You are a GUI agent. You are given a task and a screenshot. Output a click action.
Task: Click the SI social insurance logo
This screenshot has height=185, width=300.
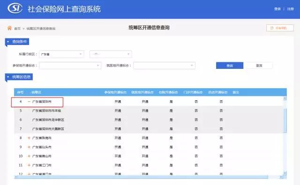[x=15, y=8]
